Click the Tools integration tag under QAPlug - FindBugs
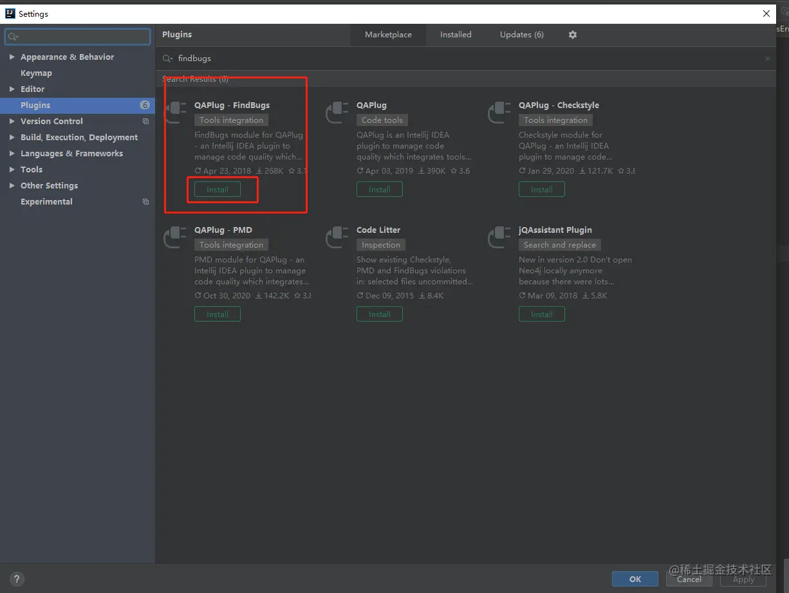This screenshot has height=593, width=789. click(x=231, y=120)
